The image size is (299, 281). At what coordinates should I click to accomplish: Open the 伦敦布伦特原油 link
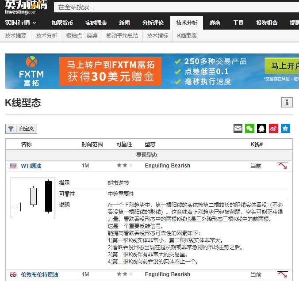point(39,274)
